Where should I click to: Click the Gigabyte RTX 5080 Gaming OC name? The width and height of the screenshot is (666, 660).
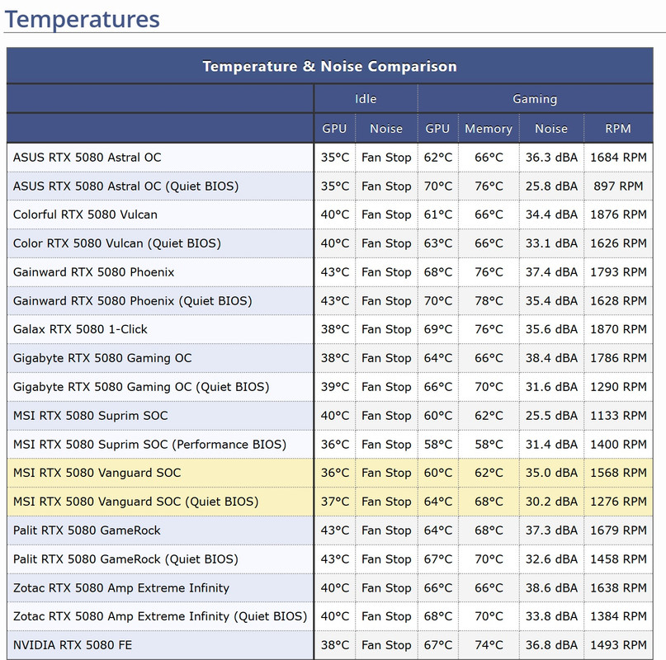coord(102,358)
